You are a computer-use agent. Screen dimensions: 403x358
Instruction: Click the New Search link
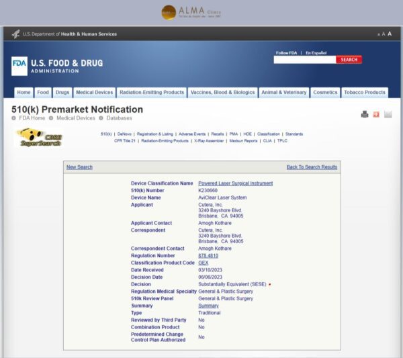(x=79, y=167)
